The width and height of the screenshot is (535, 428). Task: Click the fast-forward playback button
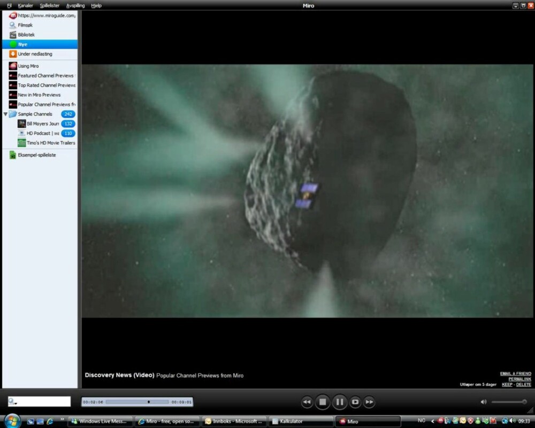370,402
